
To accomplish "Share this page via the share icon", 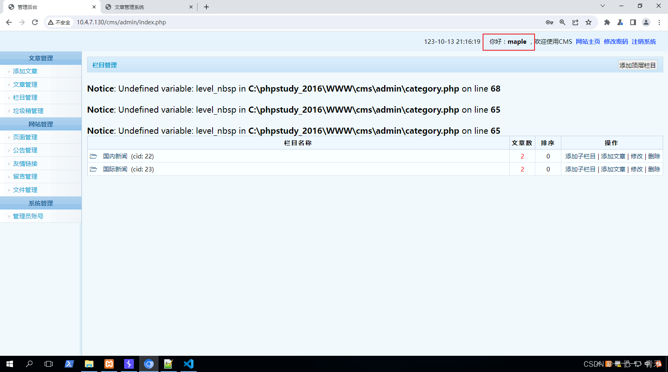I will point(576,22).
